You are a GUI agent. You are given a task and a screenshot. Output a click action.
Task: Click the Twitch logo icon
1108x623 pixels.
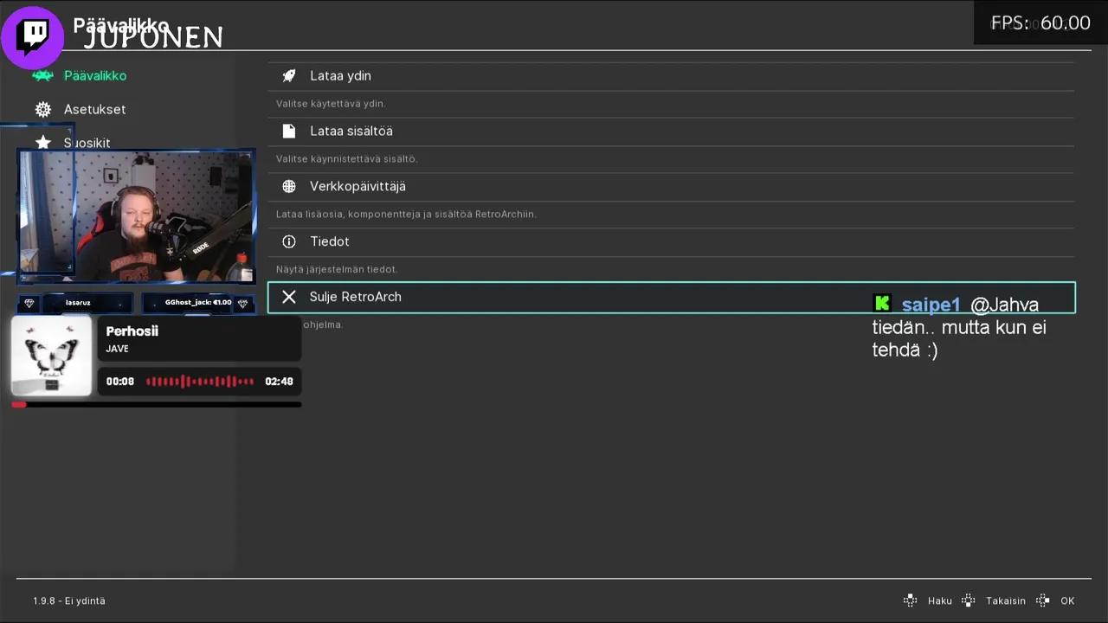(x=34, y=37)
